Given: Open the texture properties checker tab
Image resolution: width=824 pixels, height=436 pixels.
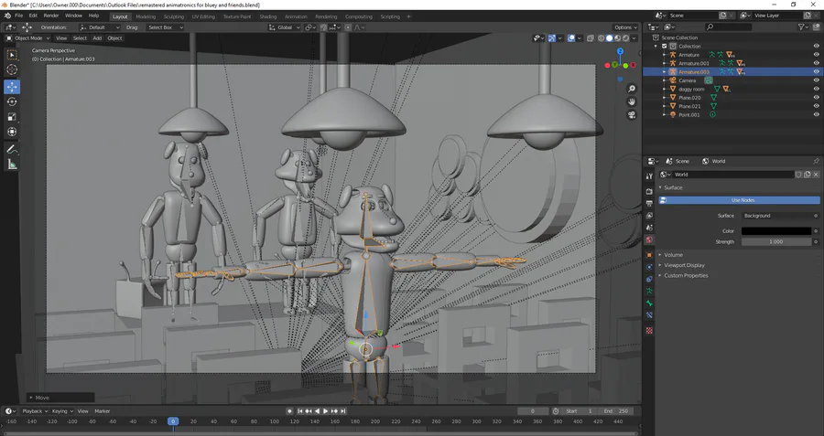Looking at the screenshot, I should (x=649, y=331).
